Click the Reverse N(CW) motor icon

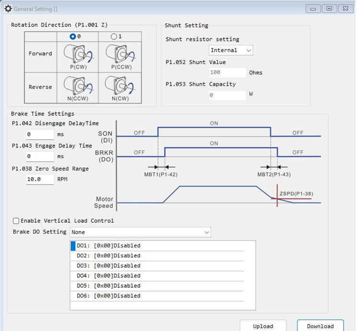119,85
